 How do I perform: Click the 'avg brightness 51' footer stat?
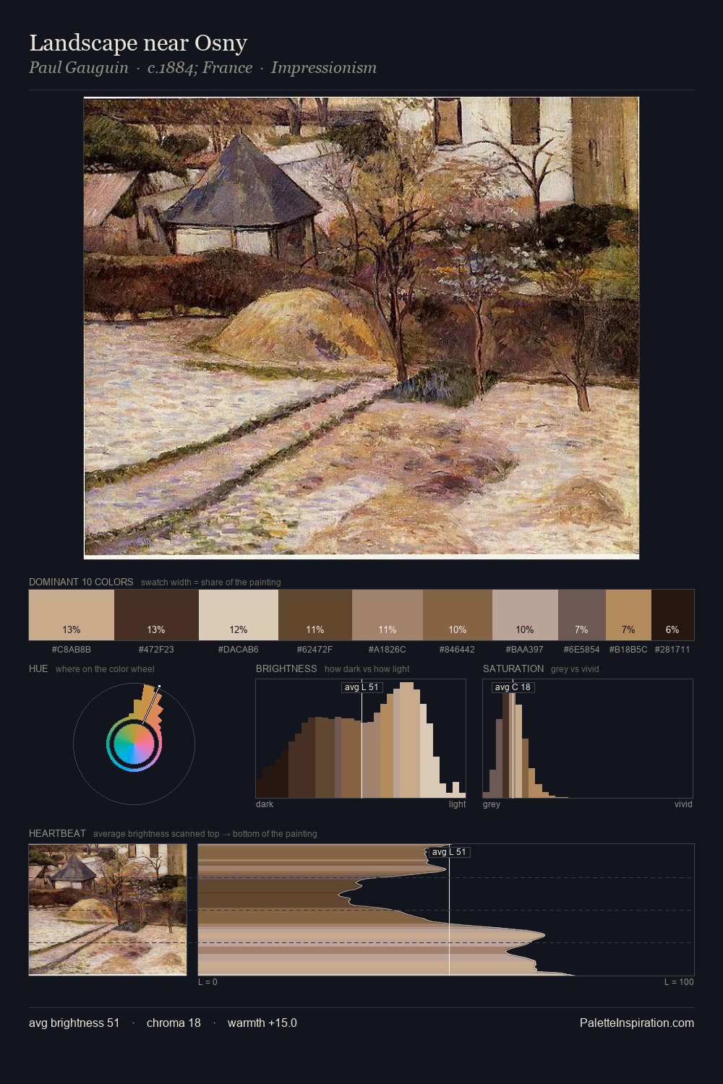pyautogui.click(x=74, y=1023)
